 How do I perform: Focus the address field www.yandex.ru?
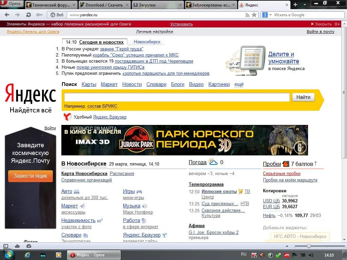(155, 15)
